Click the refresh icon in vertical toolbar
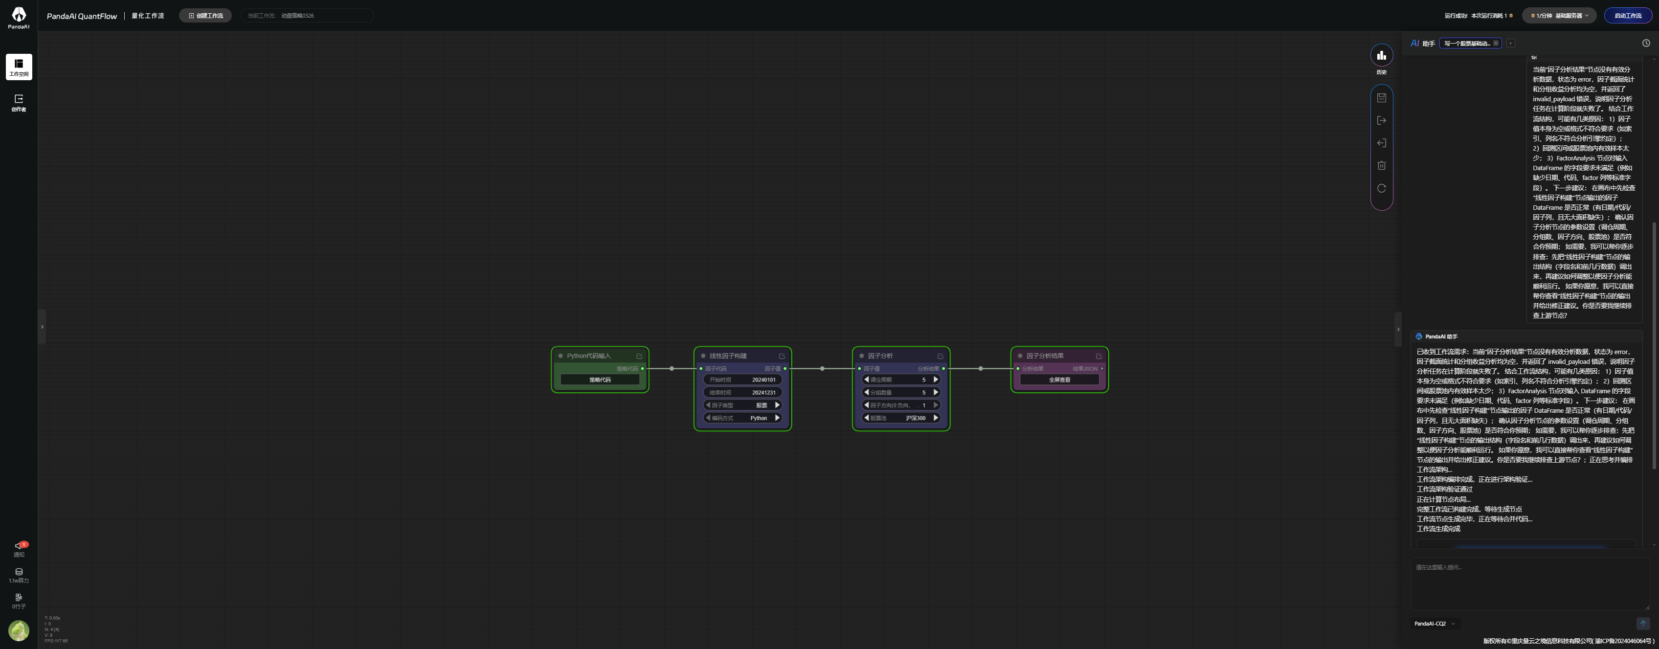1659x649 pixels. click(x=1381, y=188)
